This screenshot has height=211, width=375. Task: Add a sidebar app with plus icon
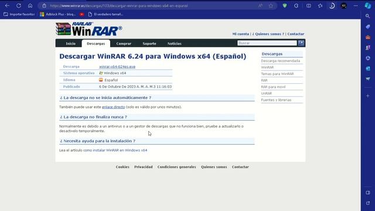coord(368,96)
